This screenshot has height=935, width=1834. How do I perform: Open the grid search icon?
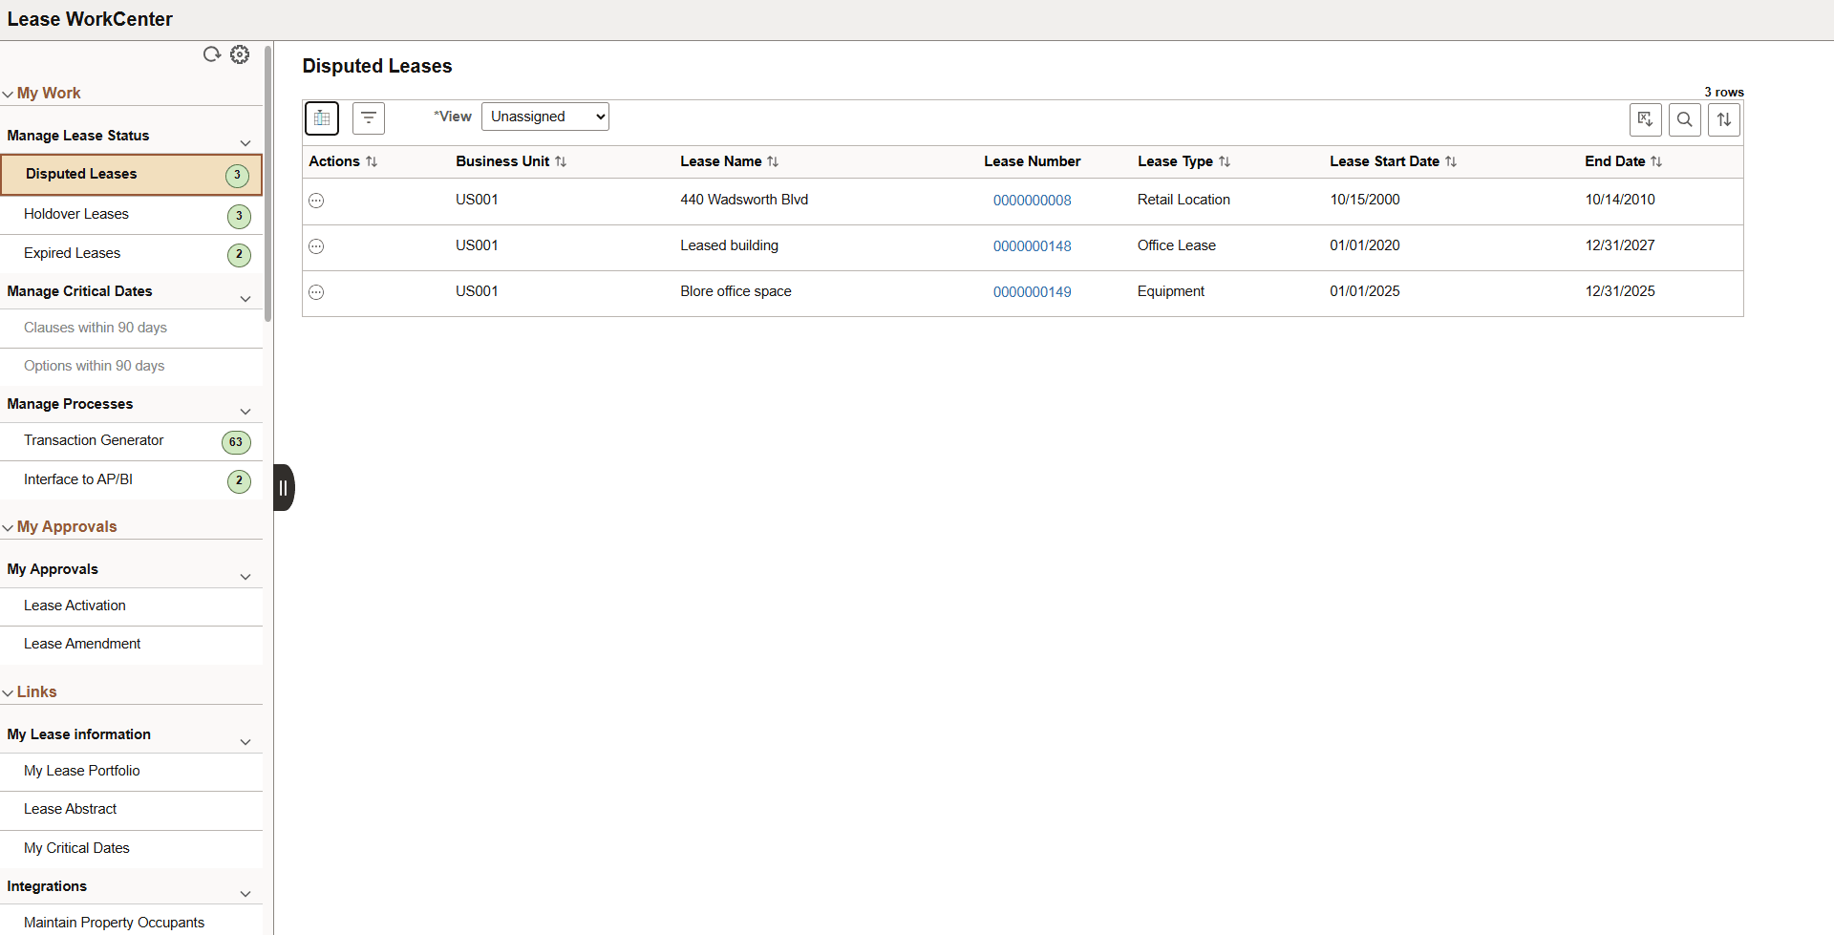(x=1685, y=119)
